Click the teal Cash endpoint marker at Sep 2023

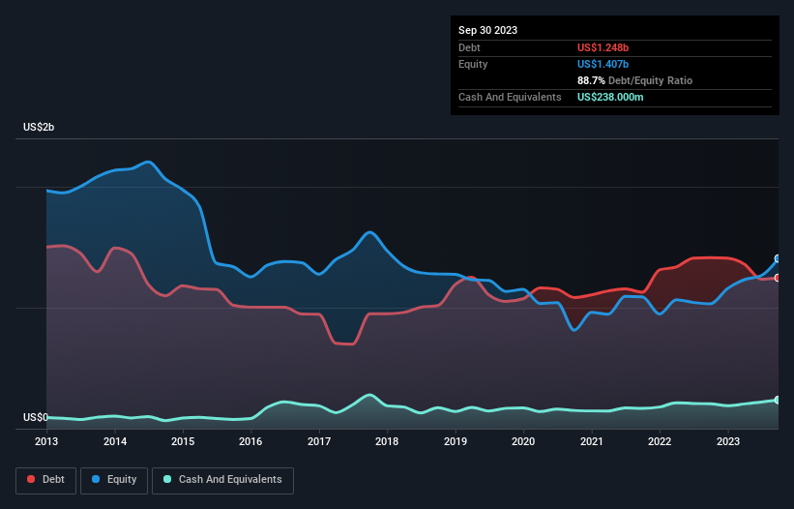tap(778, 400)
